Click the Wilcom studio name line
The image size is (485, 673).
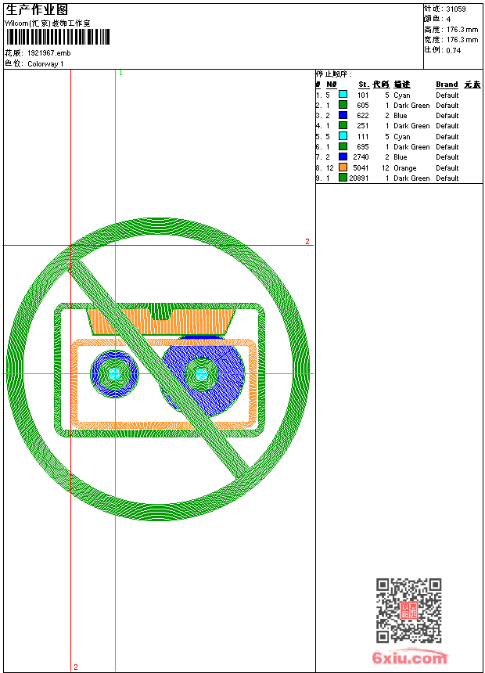[48, 23]
